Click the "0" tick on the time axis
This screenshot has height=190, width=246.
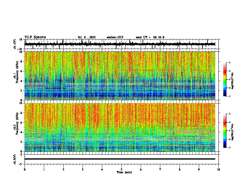(x=25, y=170)
